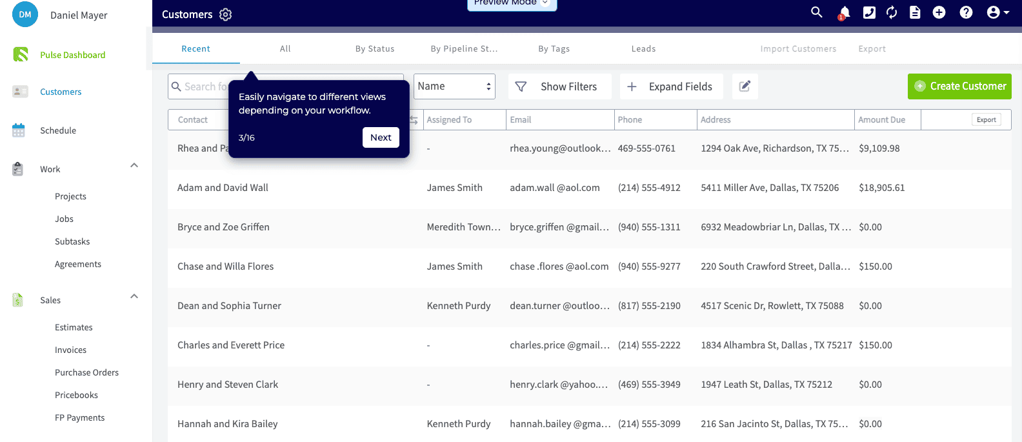The width and height of the screenshot is (1022, 442).
Task: Open Purchase Orders in the sidebar
Action: (86, 372)
